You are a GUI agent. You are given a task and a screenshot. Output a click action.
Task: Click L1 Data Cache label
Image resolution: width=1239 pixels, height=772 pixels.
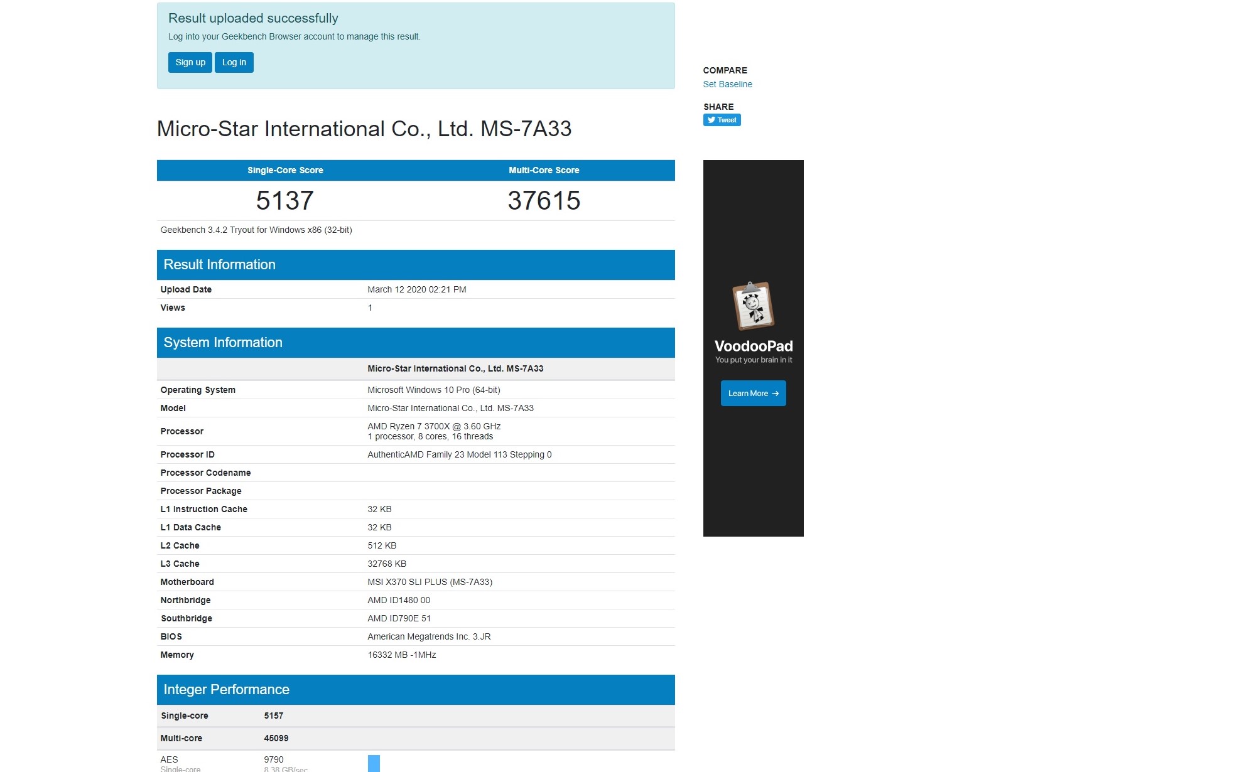pos(191,527)
